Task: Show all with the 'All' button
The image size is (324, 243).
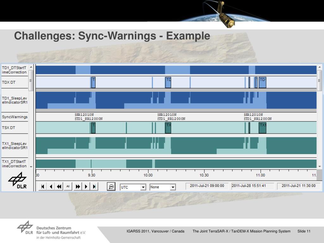Action: point(68,187)
